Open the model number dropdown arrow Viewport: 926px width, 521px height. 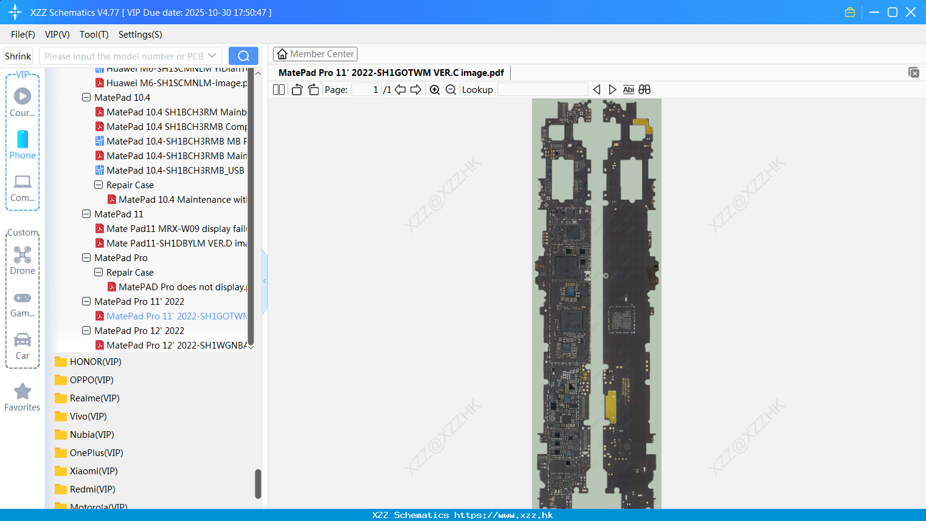pyautogui.click(x=212, y=56)
